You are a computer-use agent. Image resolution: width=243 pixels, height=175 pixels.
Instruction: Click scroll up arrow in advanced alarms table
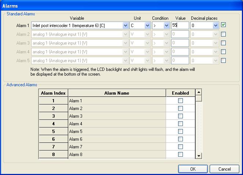(x=199, y=93)
